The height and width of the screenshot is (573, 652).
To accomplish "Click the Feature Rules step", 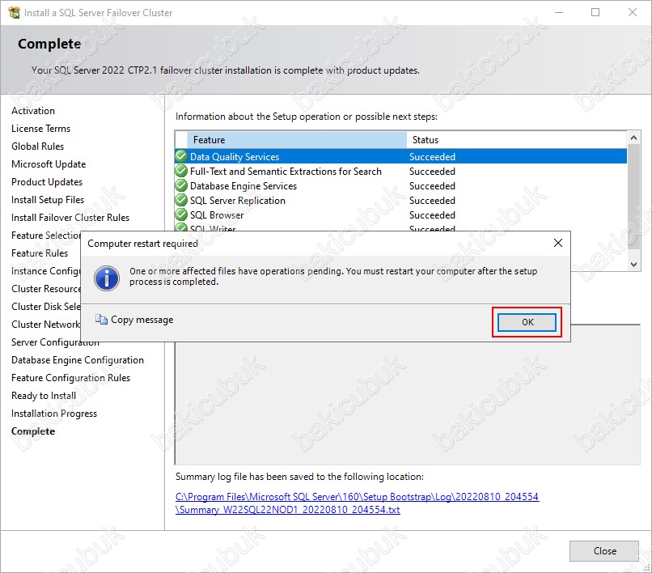I will pos(40,253).
